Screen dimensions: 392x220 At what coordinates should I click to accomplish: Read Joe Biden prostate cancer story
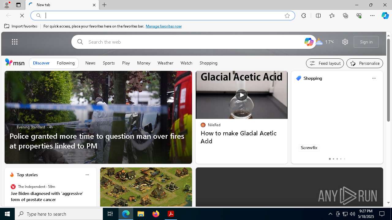tap(47, 196)
